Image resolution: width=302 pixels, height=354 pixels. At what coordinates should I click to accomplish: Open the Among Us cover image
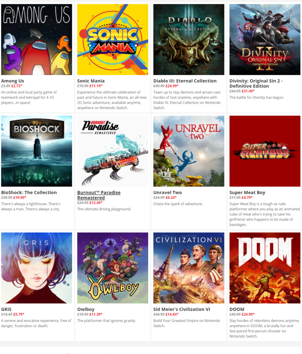pyautogui.click(x=37, y=39)
